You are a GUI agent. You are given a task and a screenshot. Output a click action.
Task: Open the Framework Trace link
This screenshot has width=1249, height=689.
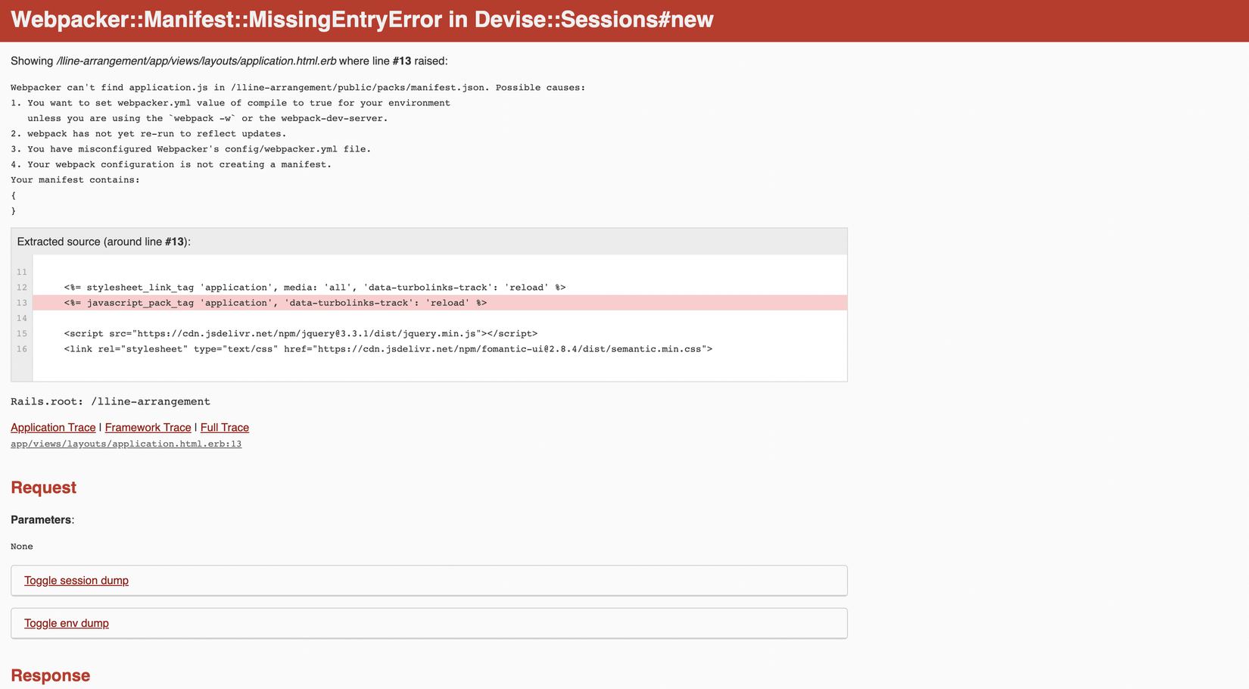(x=148, y=428)
